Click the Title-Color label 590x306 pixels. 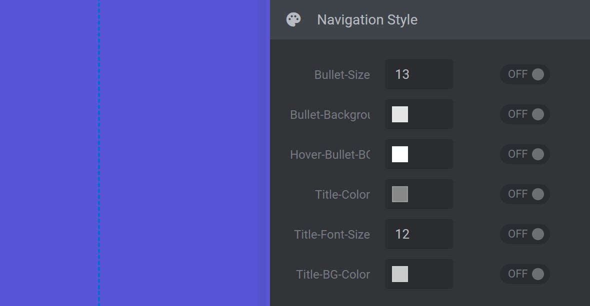tap(342, 195)
